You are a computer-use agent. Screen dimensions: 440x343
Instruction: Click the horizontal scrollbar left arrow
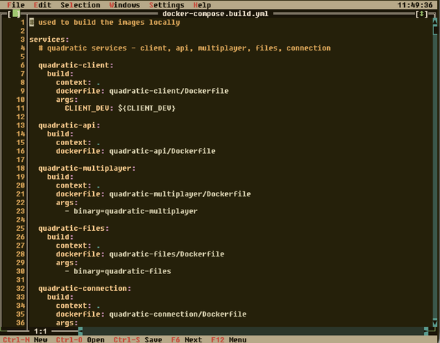tap(81, 331)
